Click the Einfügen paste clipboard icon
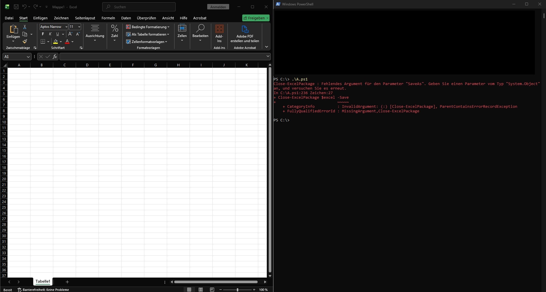The image size is (546, 292). [13, 29]
